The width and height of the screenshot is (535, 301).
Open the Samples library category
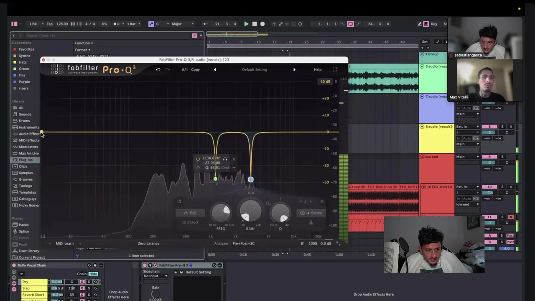click(25, 173)
